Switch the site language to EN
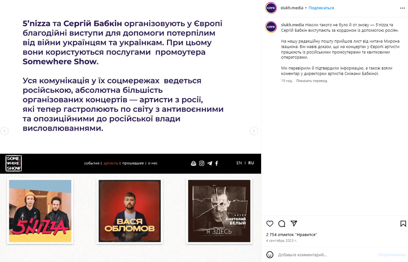Image resolution: width=408 pixels, height=262 pixels. point(239,163)
